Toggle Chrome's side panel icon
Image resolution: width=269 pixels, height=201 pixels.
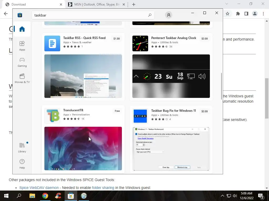click(246, 14)
